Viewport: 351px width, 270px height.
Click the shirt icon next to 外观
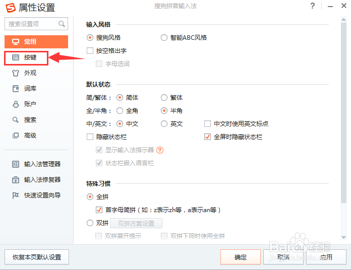[x=16, y=73]
